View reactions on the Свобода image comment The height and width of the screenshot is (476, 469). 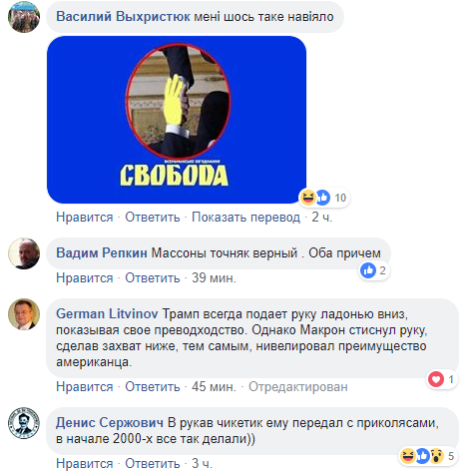(324, 198)
